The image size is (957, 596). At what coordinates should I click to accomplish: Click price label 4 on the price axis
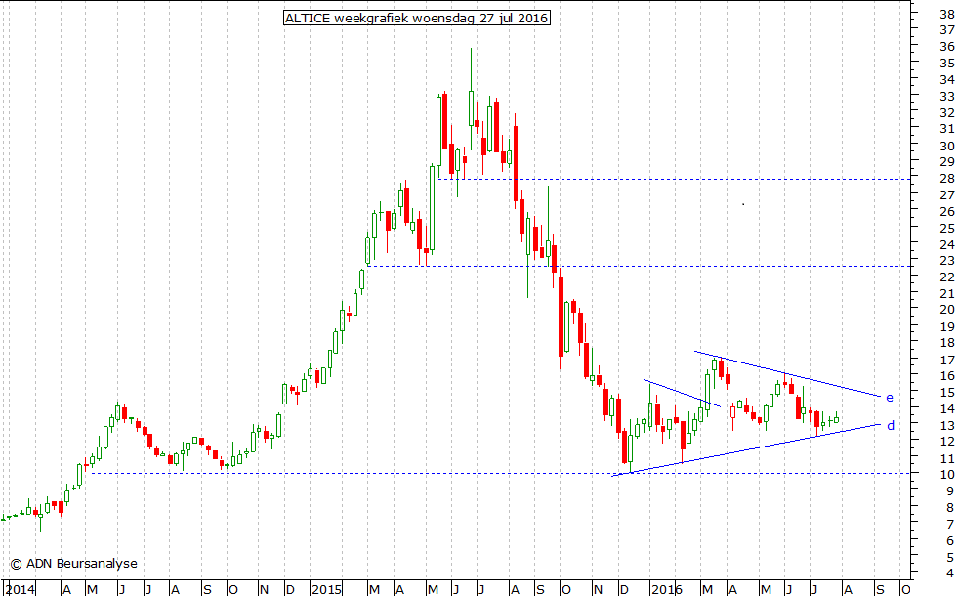[951, 574]
